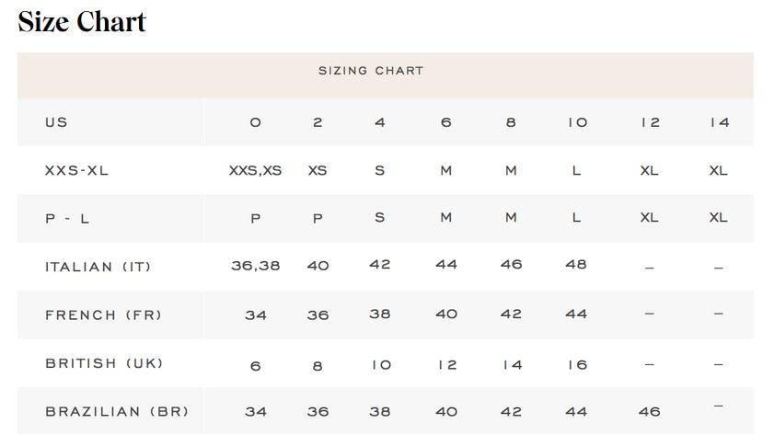774x446 pixels.
Task: Click the US row label
Action: pyautogui.click(x=56, y=122)
